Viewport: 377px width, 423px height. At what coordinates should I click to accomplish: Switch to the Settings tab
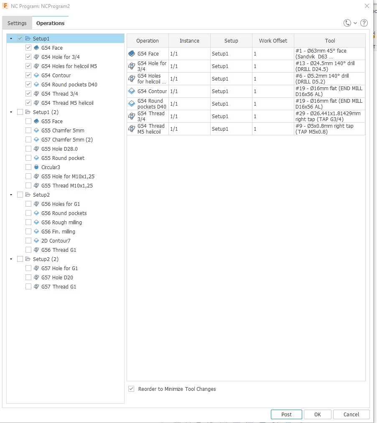[x=17, y=23]
